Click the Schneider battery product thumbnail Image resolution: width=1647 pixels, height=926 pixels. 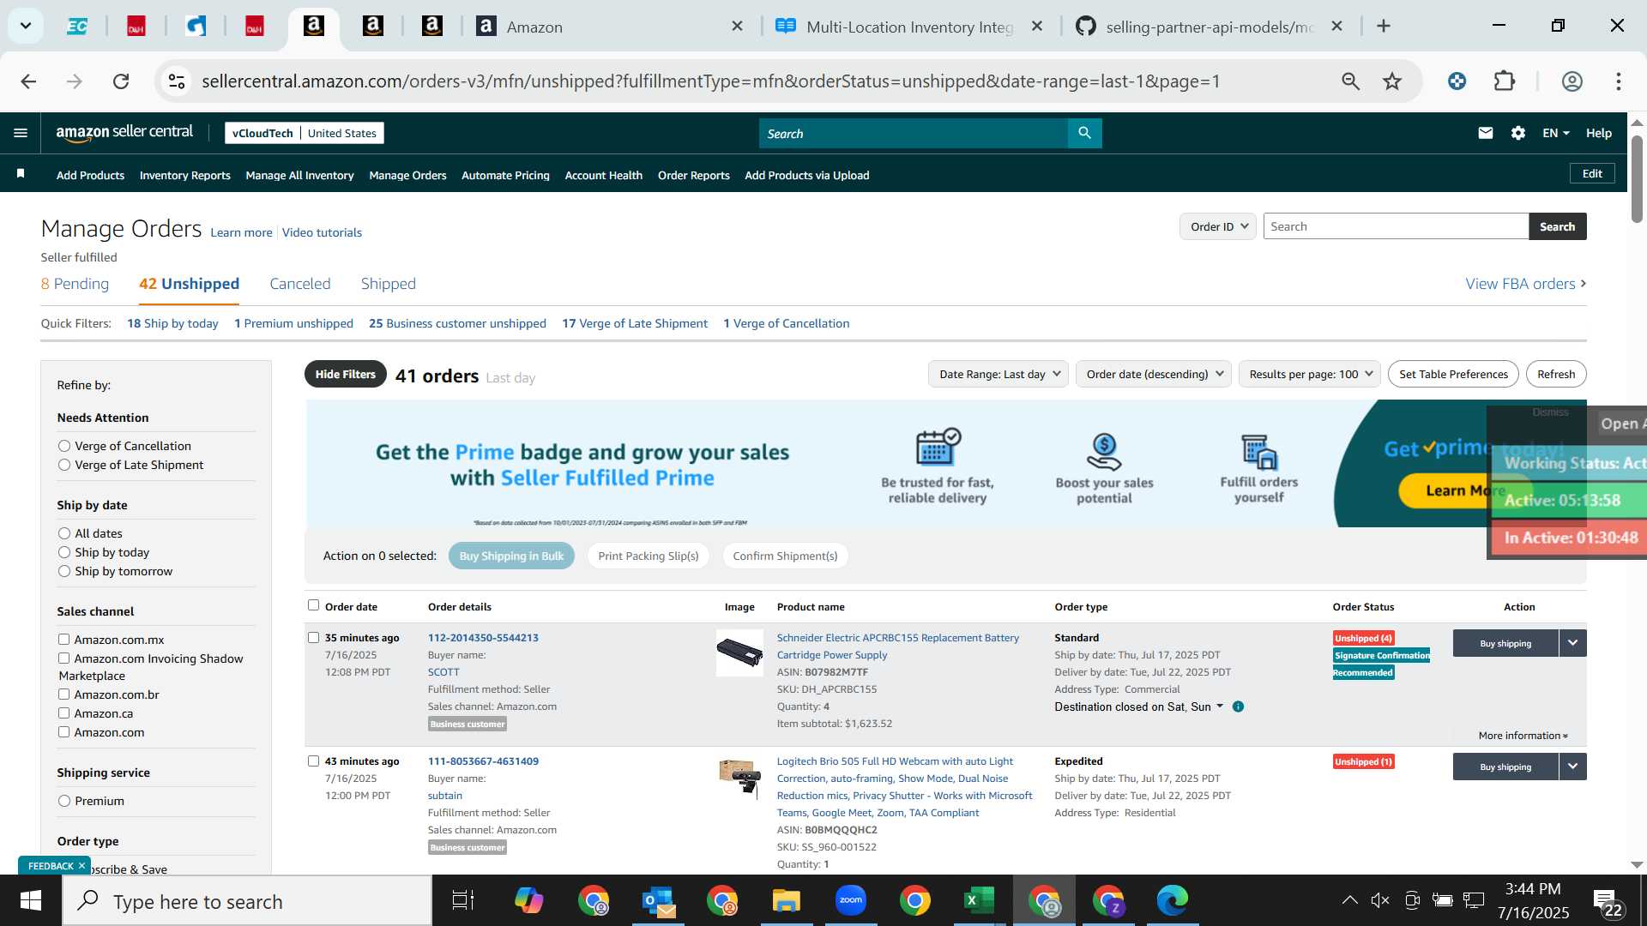[739, 653]
